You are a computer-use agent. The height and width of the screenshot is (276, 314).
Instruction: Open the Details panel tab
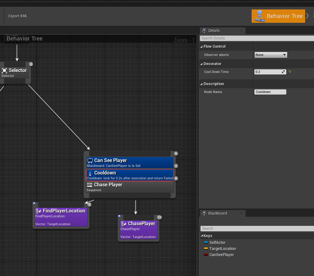click(222, 31)
